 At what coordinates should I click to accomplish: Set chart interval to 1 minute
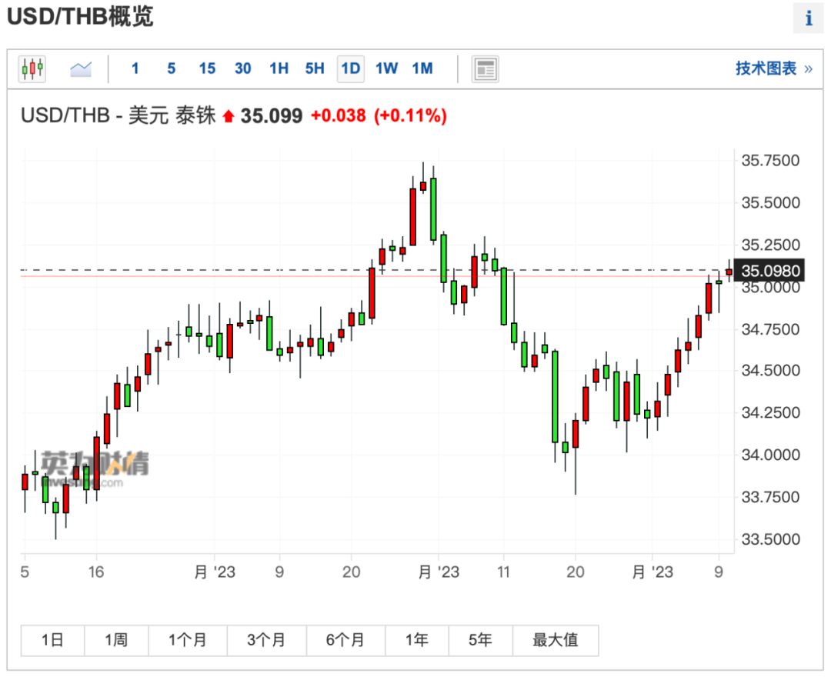[135, 68]
